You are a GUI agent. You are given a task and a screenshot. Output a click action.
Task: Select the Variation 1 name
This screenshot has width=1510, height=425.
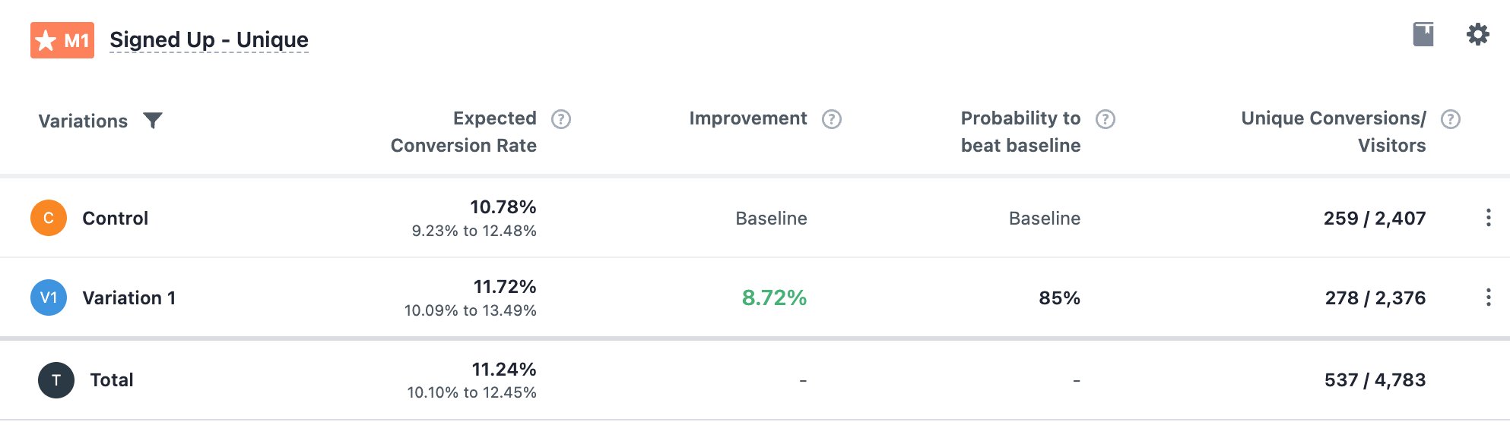coord(129,298)
